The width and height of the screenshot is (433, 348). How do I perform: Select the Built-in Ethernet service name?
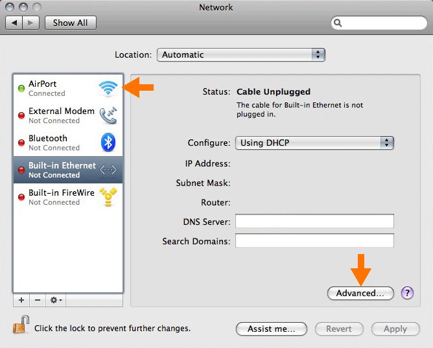click(62, 166)
